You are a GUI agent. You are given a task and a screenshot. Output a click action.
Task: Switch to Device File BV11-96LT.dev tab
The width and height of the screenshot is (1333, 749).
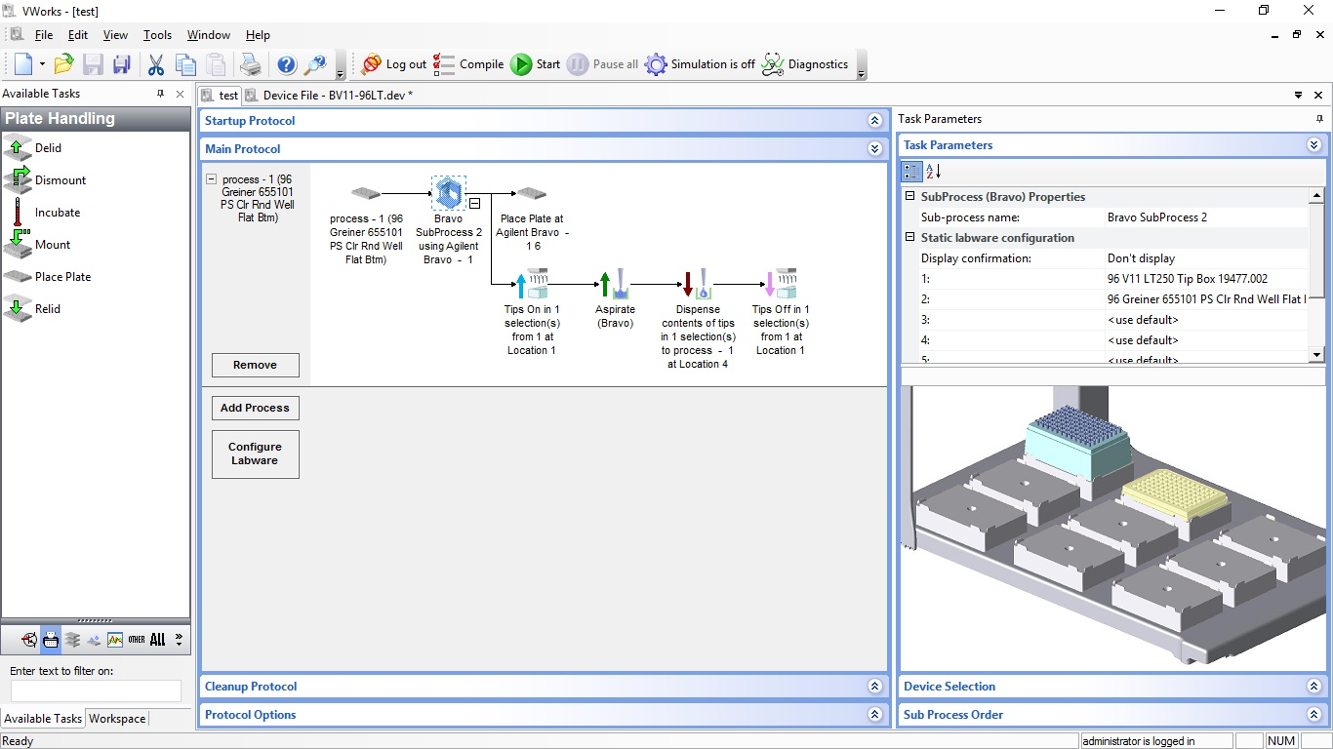click(x=329, y=96)
